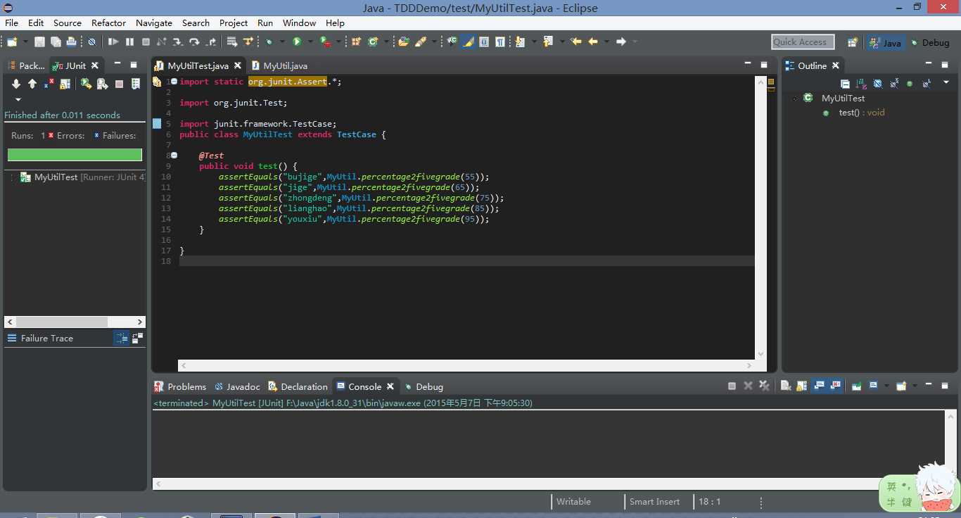
Task: Open the New file dropdown arrow
Action: click(25, 42)
